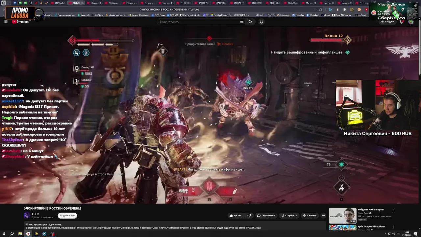Image resolution: width=421 pixels, height=237 pixels.
Task: Open options menu for "Чебурнет УЖЕ наступил"
Action: click(393, 210)
